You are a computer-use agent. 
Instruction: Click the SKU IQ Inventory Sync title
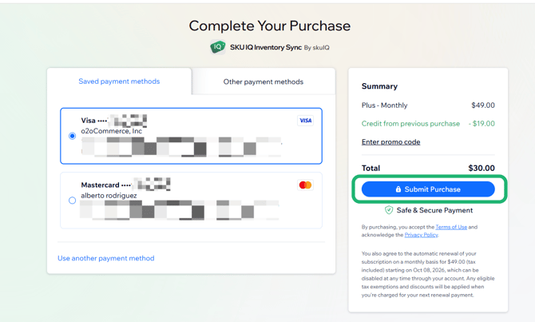click(x=266, y=47)
